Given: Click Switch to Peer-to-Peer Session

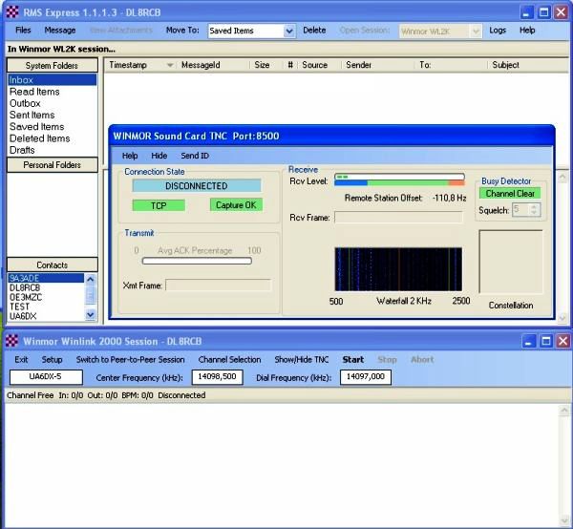Looking at the screenshot, I should (x=131, y=359).
